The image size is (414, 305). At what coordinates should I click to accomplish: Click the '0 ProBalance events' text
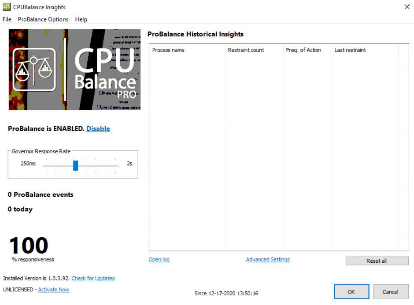(41, 195)
